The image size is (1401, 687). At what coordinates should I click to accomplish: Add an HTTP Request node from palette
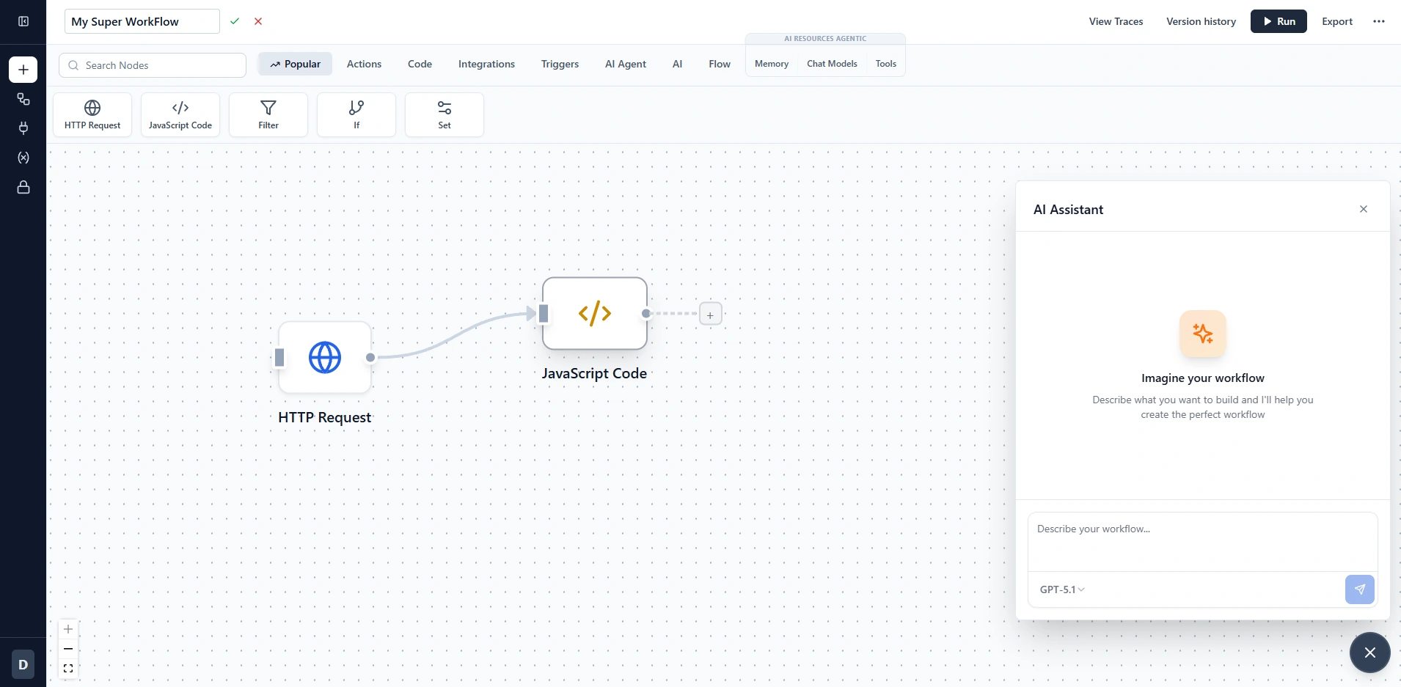click(92, 114)
